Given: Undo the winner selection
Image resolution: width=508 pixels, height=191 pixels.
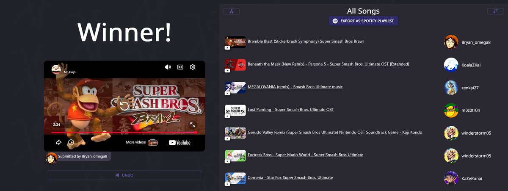Looking at the screenshot, I should (x=124, y=175).
